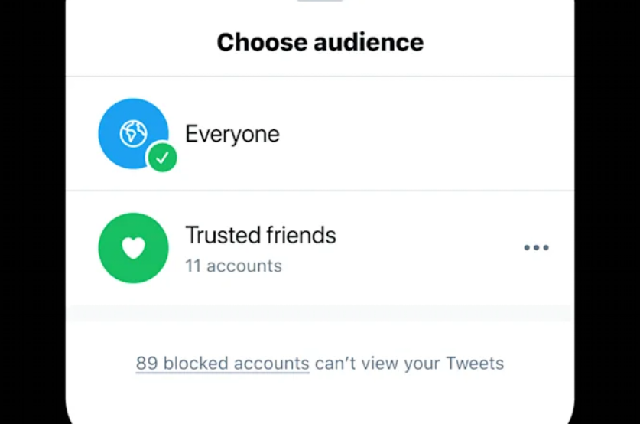Open the three-dot menu for Trusted friends
The width and height of the screenshot is (640, 424).
pyautogui.click(x=536, y=247)
